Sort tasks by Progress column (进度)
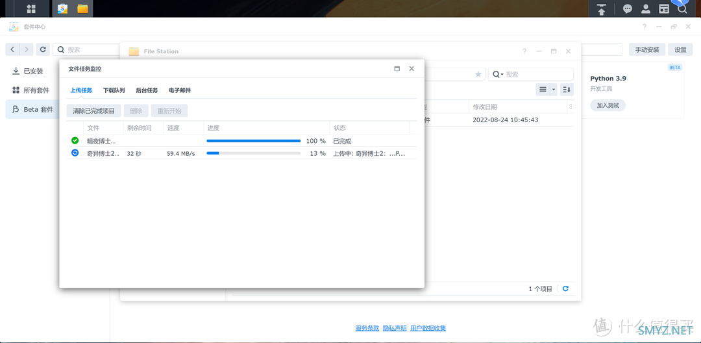701x343 pixels. [267, 128]
